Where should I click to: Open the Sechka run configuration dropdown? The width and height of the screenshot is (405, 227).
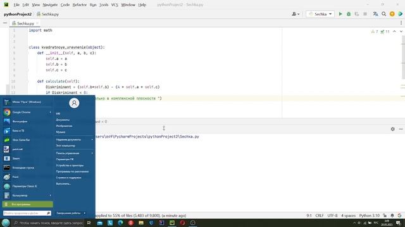[320, 14]
